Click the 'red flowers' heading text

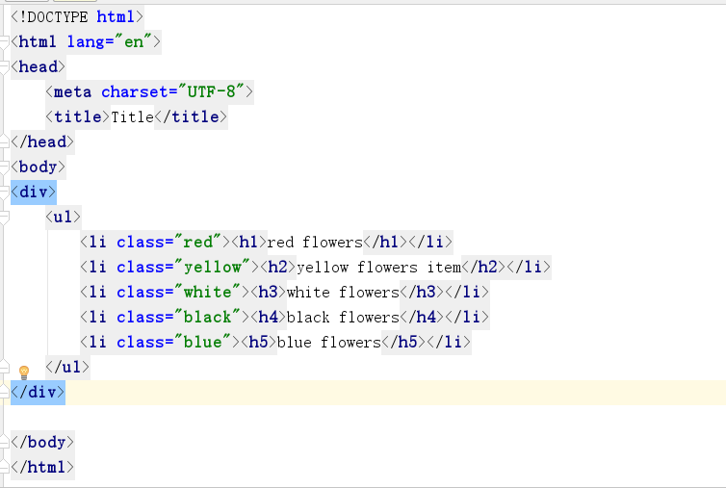[x=315, y=243]
